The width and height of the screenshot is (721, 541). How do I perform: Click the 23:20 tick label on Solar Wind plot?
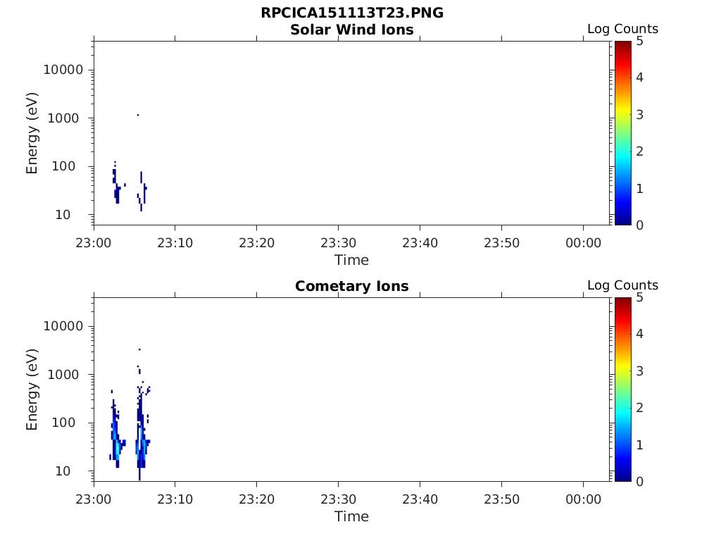[256, 243]
